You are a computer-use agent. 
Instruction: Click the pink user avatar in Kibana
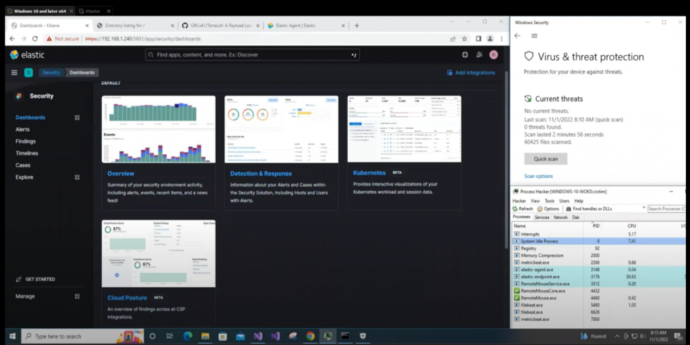pos(494,55)
